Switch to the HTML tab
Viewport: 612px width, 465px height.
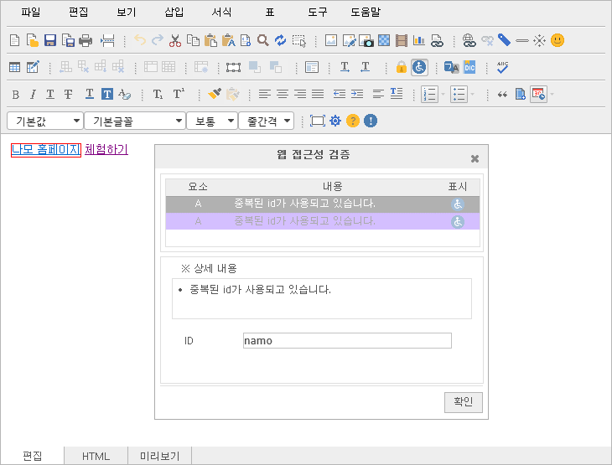[96, 456]
